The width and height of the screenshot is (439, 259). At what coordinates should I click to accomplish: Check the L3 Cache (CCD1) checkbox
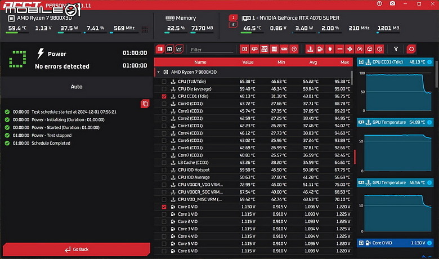(x=164, y=163)
